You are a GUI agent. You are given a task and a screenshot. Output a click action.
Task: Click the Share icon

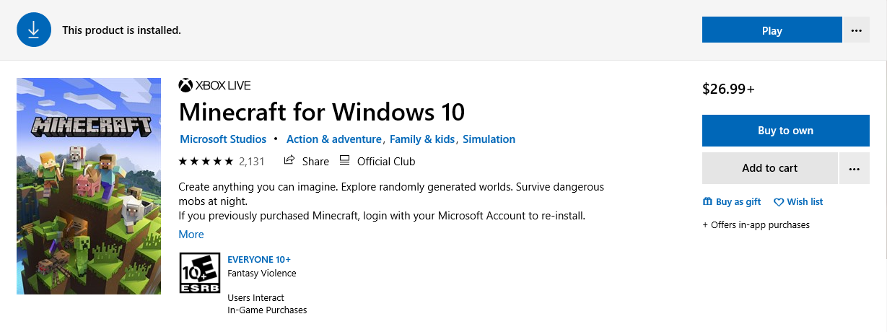(x=289, y=160)
